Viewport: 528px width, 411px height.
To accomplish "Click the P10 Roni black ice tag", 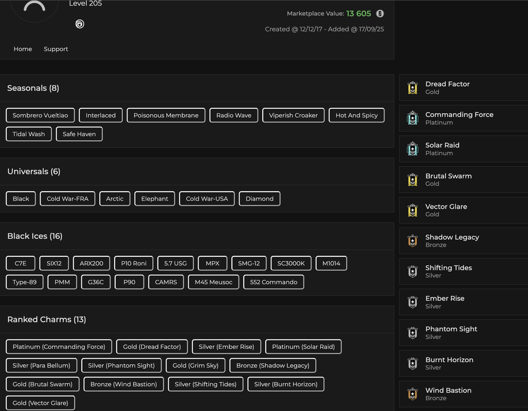I will pyautogui.click(x=134, y=263).
